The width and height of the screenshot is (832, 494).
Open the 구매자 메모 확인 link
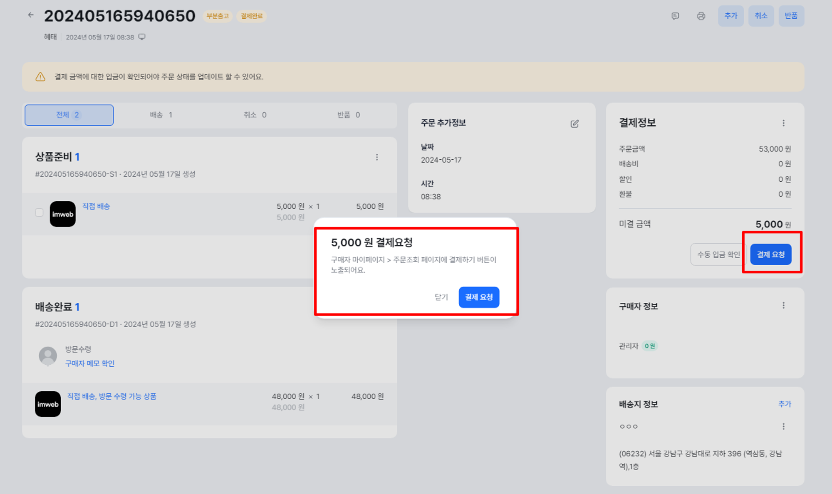point(90,363)
